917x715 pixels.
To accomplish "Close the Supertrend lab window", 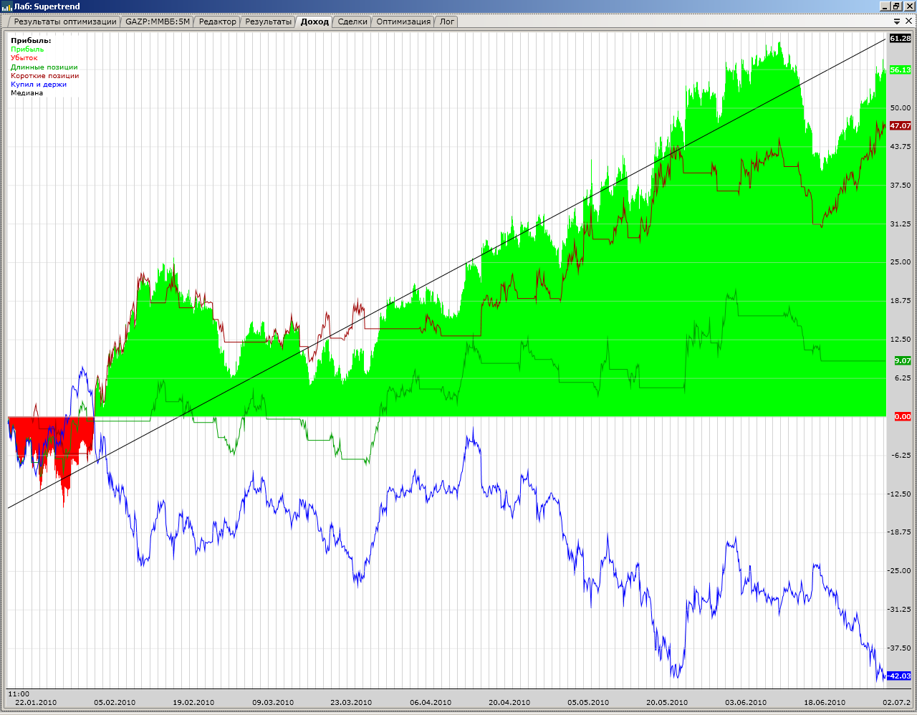I will [908, 6].
